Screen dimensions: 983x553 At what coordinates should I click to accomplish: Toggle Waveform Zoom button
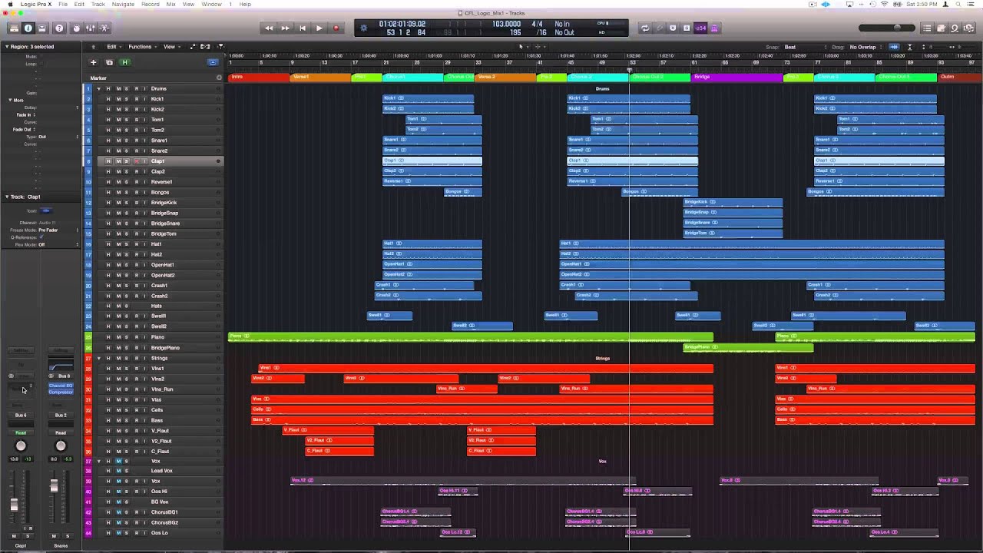point(894,47)
